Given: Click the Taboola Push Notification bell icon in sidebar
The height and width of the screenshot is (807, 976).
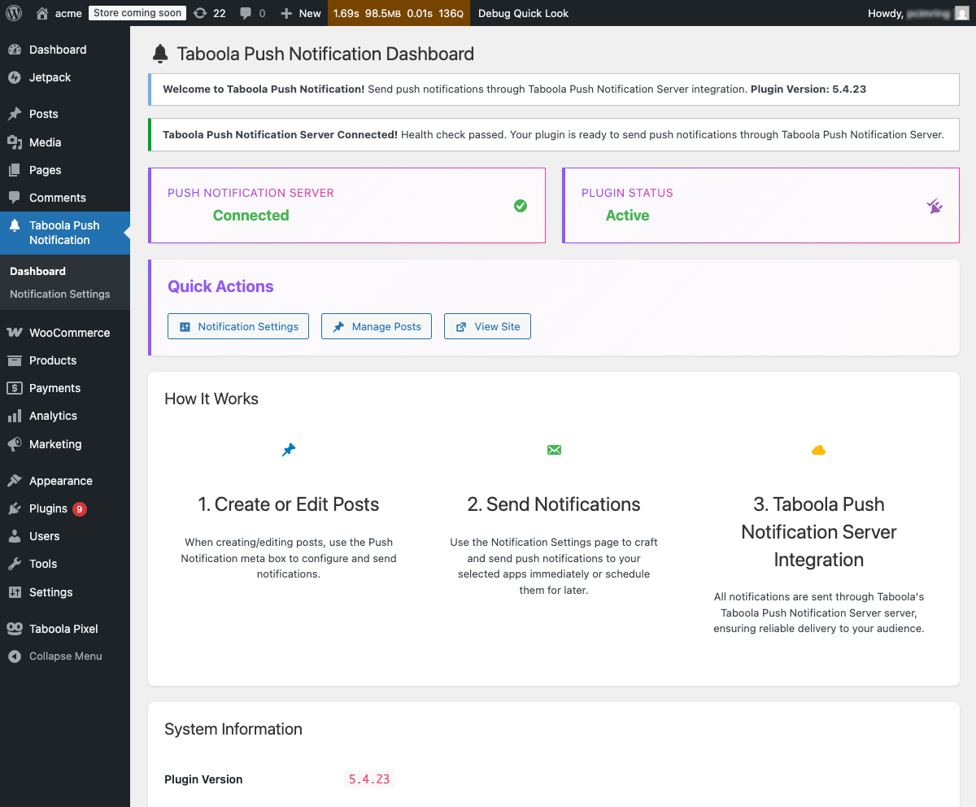Looking at the screenshot, I should point(15,225).
